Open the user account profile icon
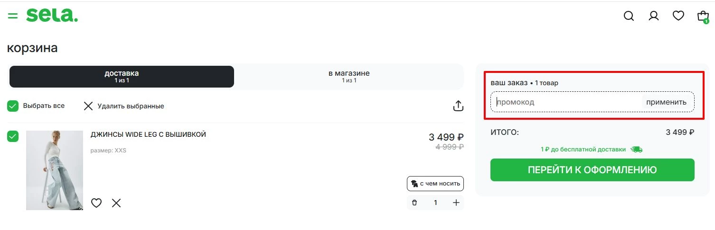Image resolution: width=715 pixels, height=230 pixels. coord(654,16)
